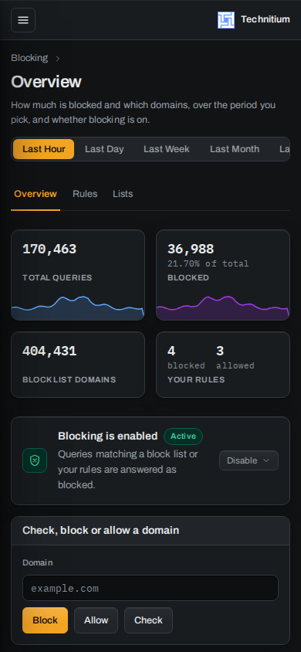Viewport: 301px width, 652px height.
Task: Click the Blocking is enabled heading
Action: 108,436
